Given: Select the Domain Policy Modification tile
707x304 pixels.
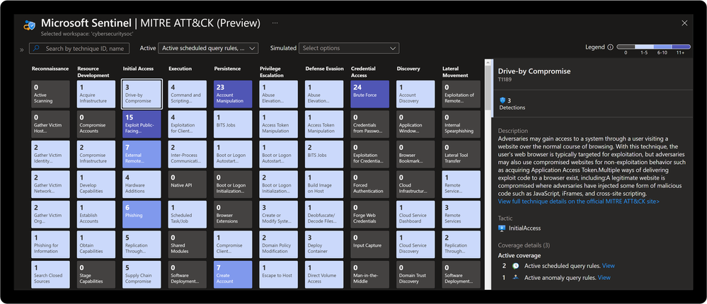Looking at the screenshot, I should [x=279, y=244].
